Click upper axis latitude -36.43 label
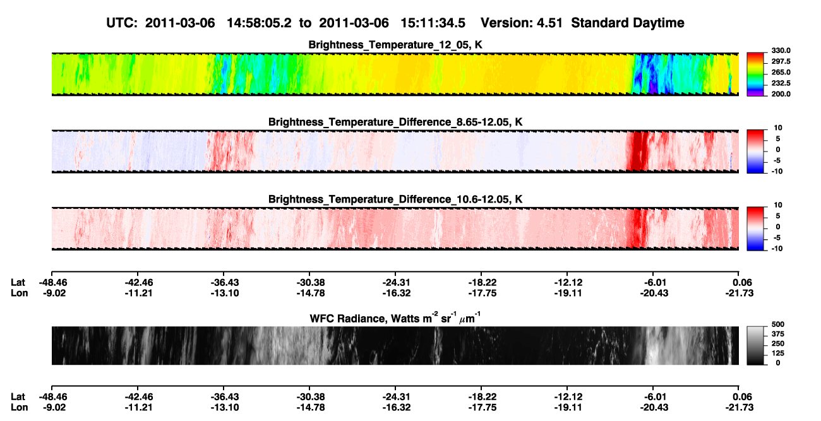This screenshot has width=821, height=421. click(224, 282)
